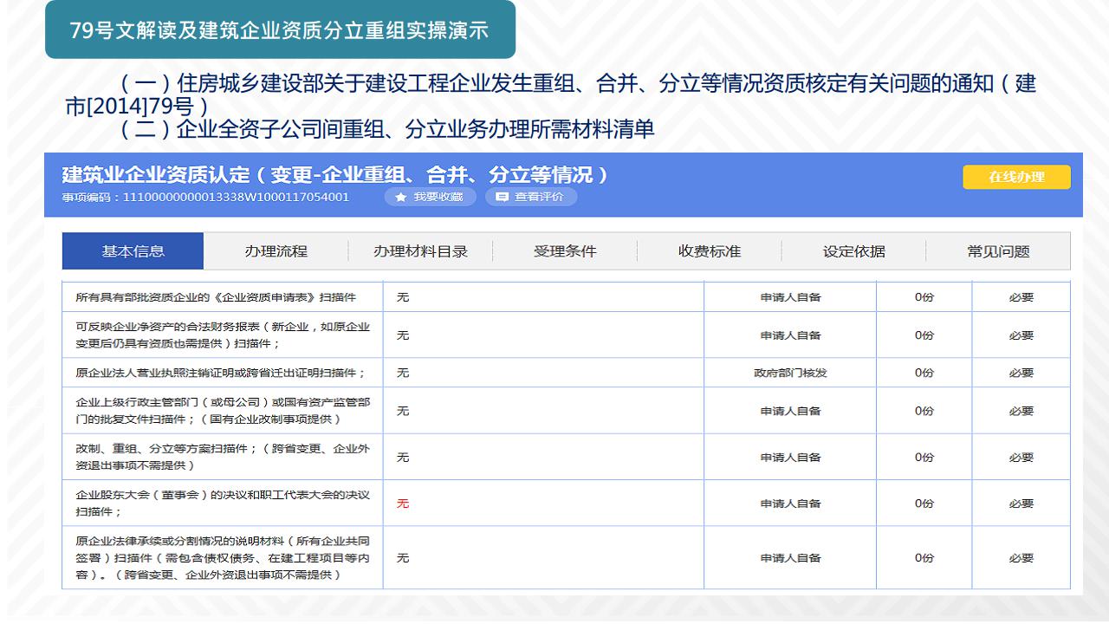1109x624 pixels.
Task: Select the 设定依据 tab
Action: tap(853, 251)
